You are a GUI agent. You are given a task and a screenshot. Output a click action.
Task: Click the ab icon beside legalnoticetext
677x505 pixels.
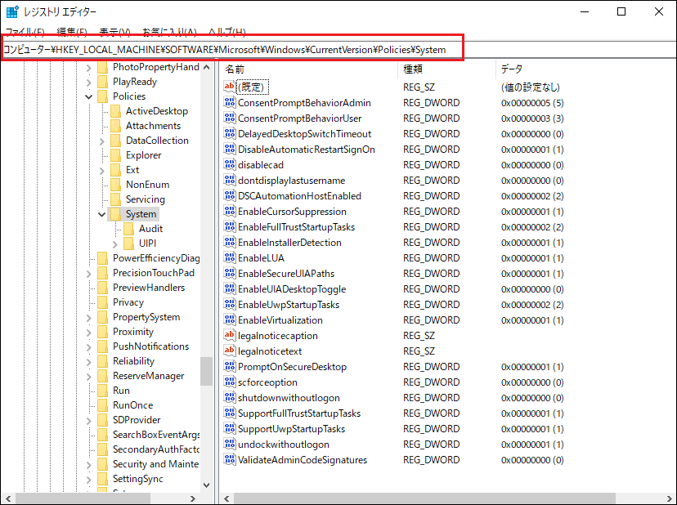coord(231,351)
